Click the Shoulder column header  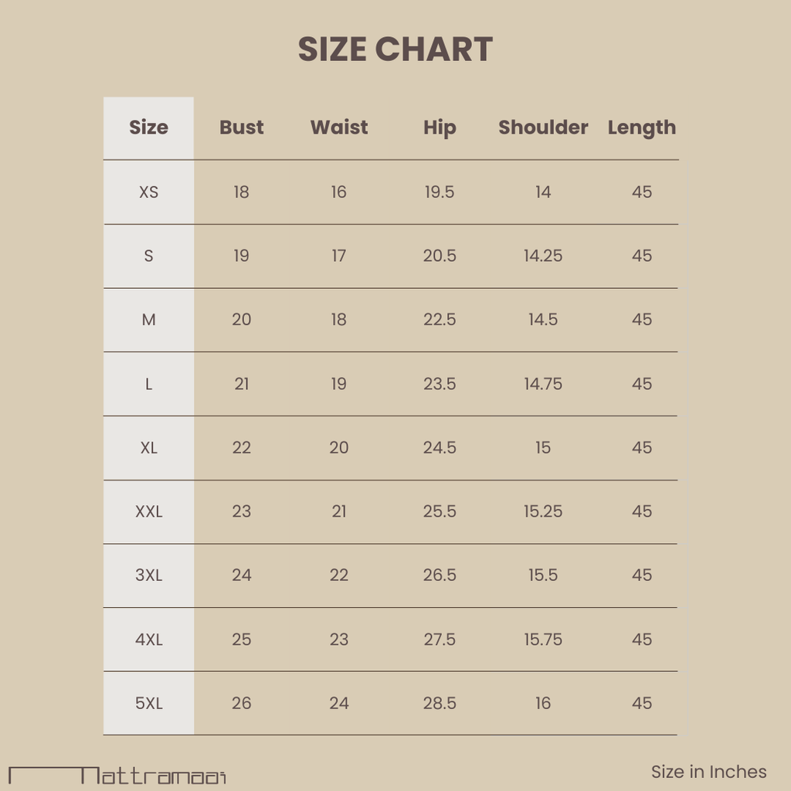(543, 127)
